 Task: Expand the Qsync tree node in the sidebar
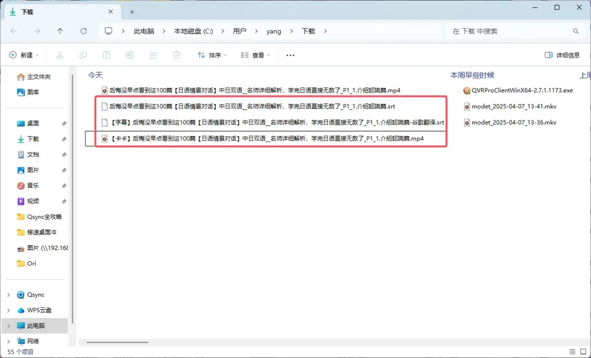pyautogui.click(x=8, y=295)
